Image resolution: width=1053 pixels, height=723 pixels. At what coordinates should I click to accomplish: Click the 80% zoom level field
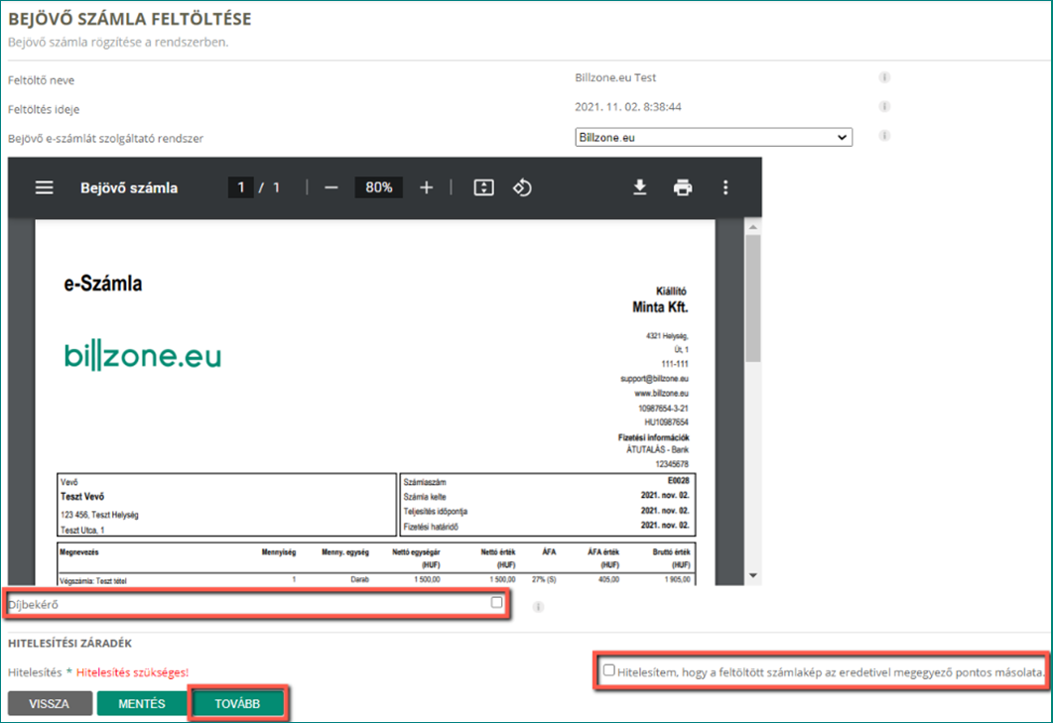pyautogui.click(x=379, y=187)
